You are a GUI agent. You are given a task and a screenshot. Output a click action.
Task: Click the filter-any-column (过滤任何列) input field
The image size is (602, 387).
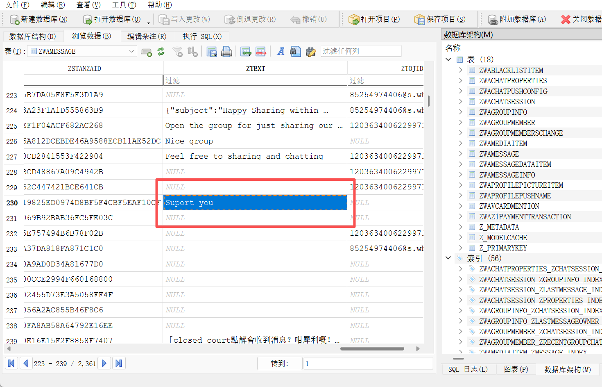pos(361,51)
